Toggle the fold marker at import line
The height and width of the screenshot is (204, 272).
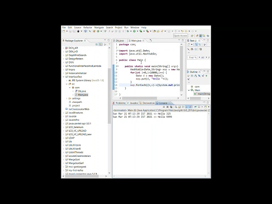click(118, 51)
